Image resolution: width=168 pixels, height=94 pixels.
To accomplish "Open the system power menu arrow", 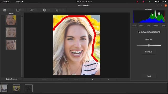I will coord(166,2).
